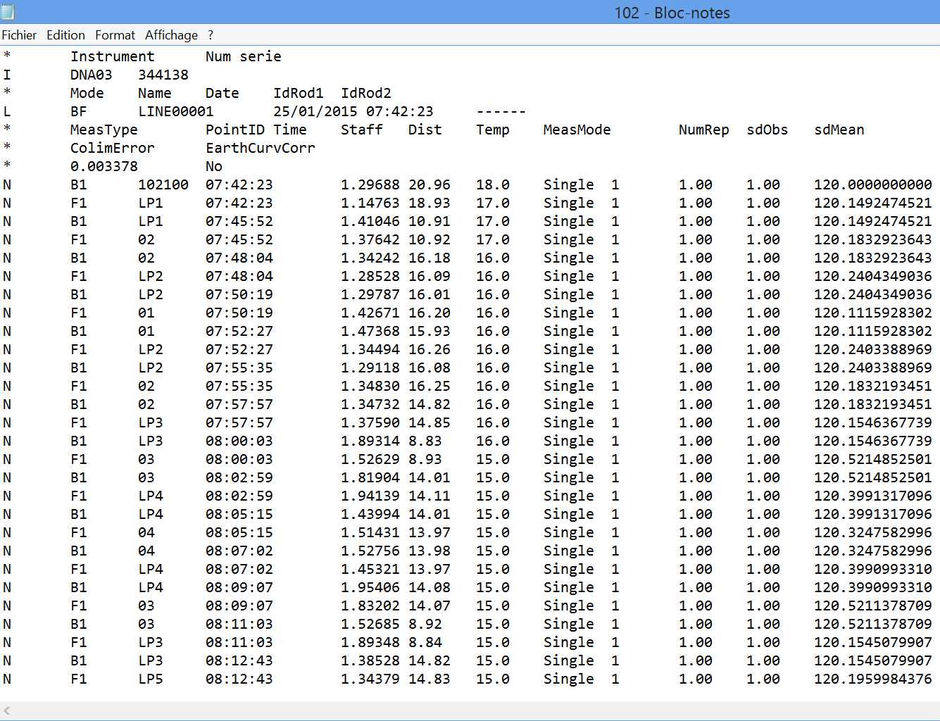Click the staff reading 1.37642
The width and height of the screenshot is (940, 721).
point(370,239)
